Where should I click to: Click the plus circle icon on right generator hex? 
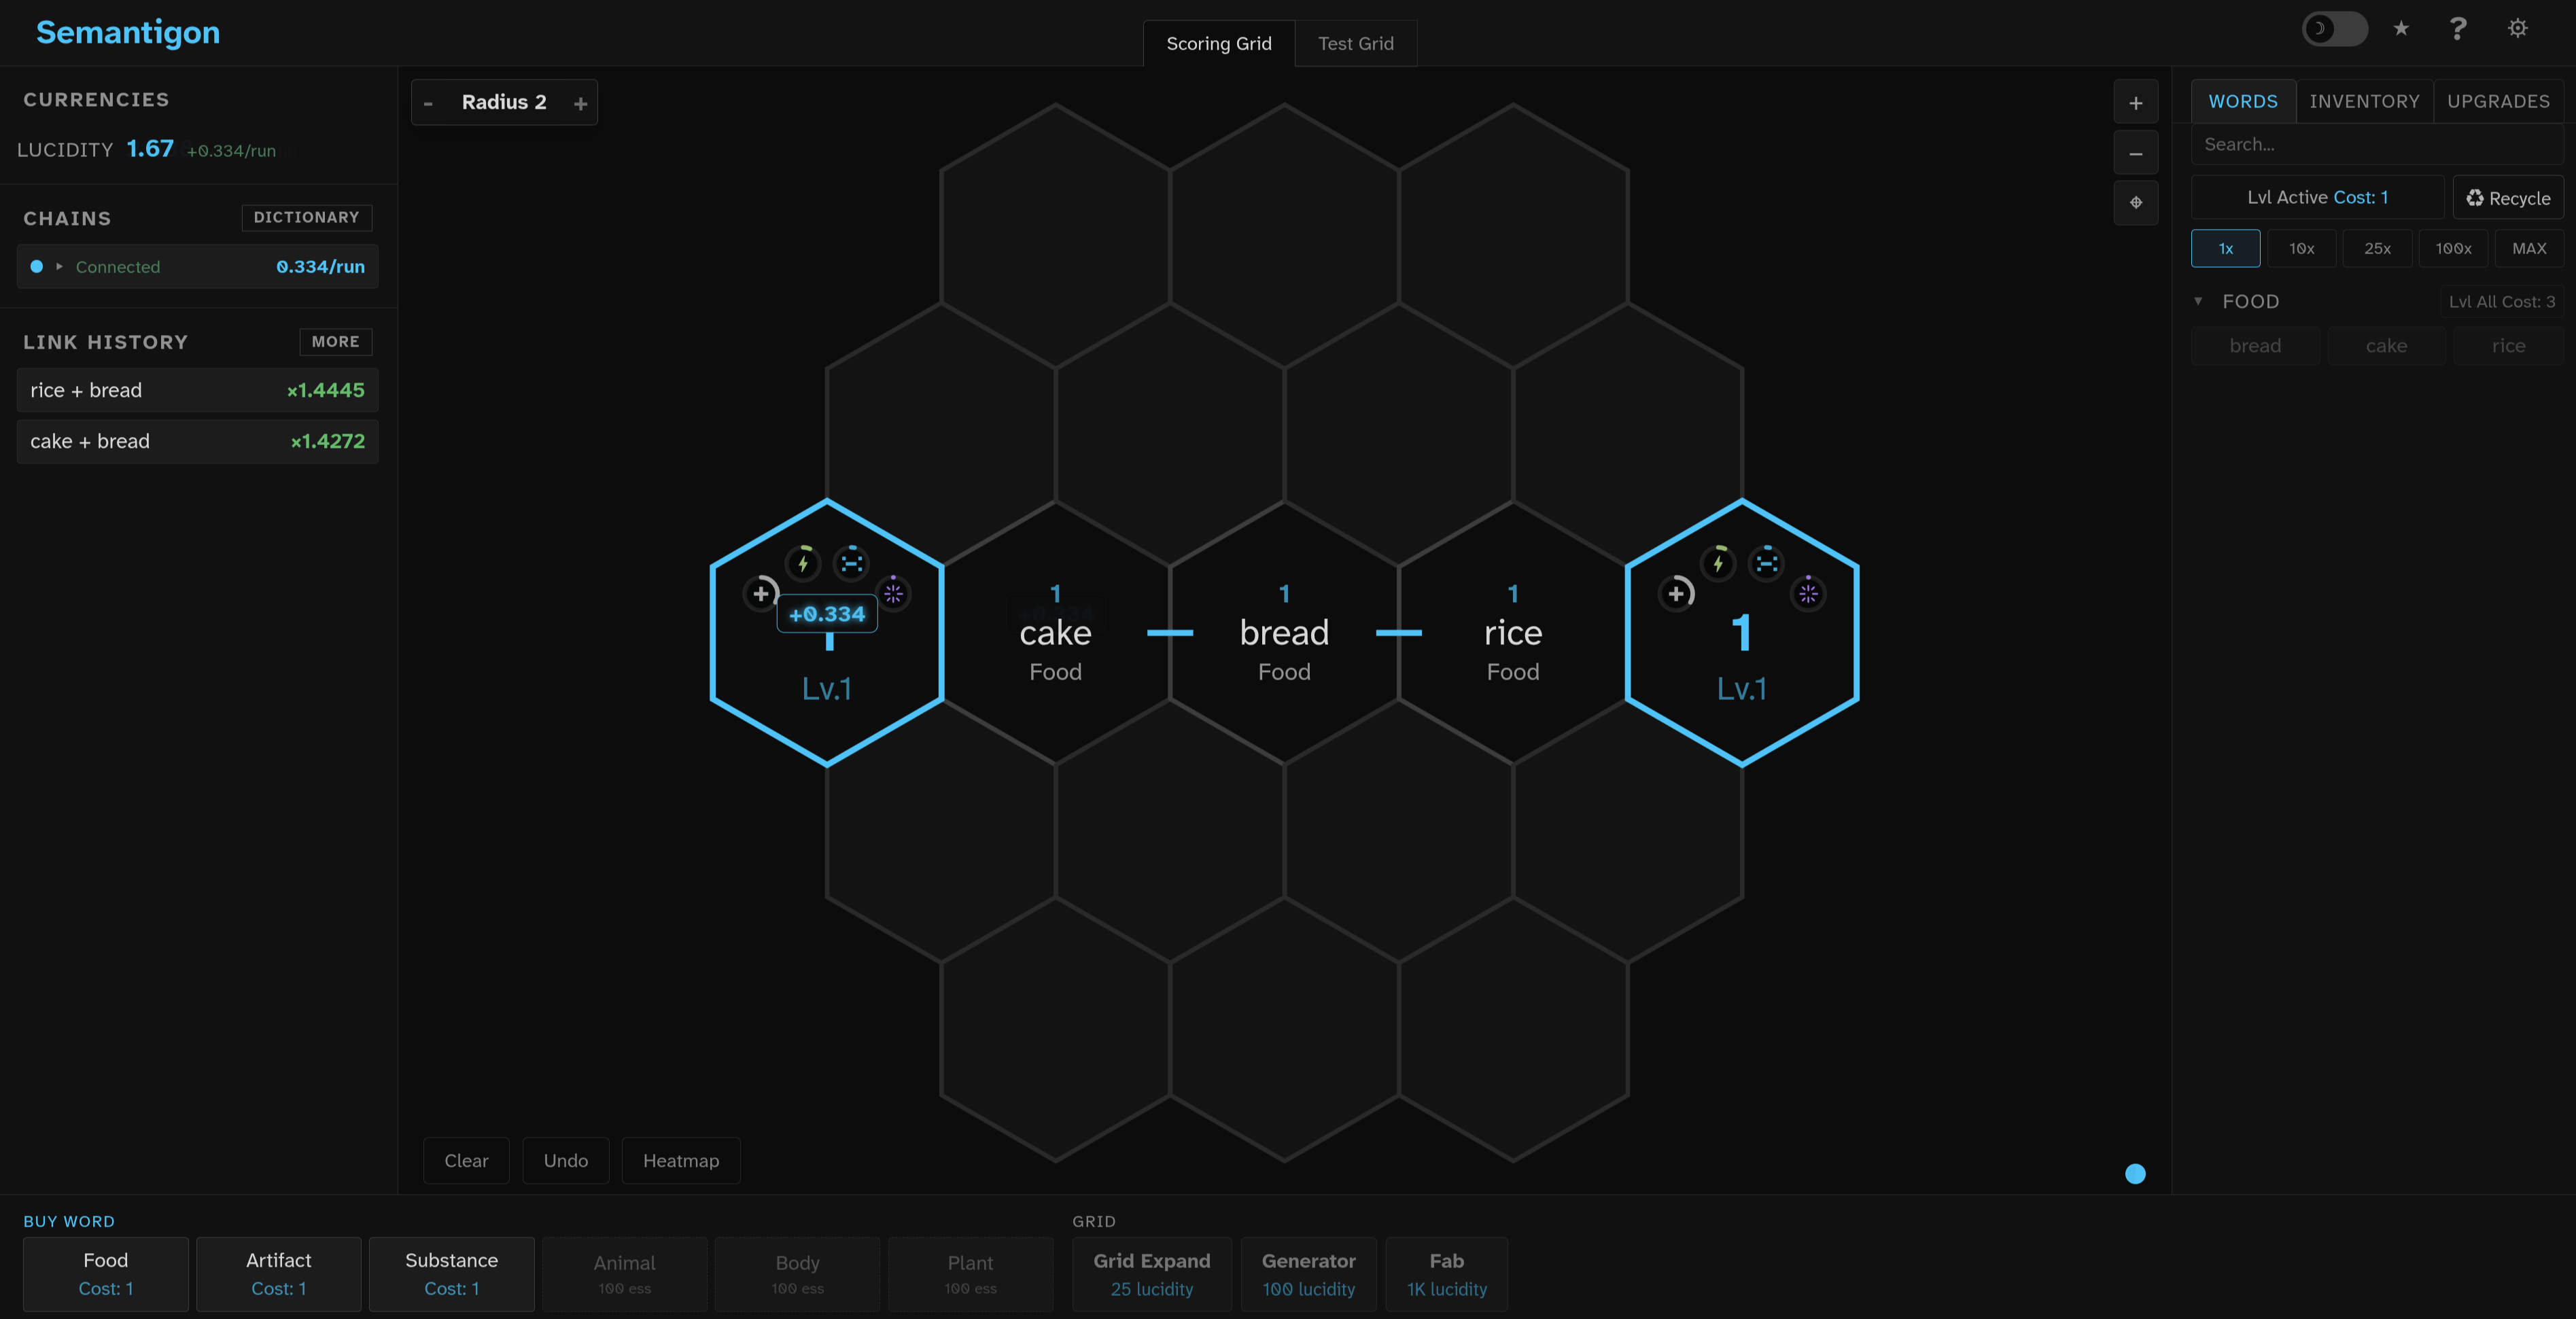pyautogui.click(x=1676, y=594)
